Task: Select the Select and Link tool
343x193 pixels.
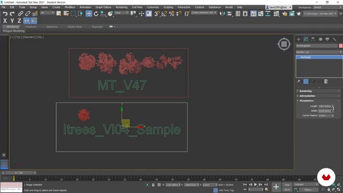Action: point(20,13)
